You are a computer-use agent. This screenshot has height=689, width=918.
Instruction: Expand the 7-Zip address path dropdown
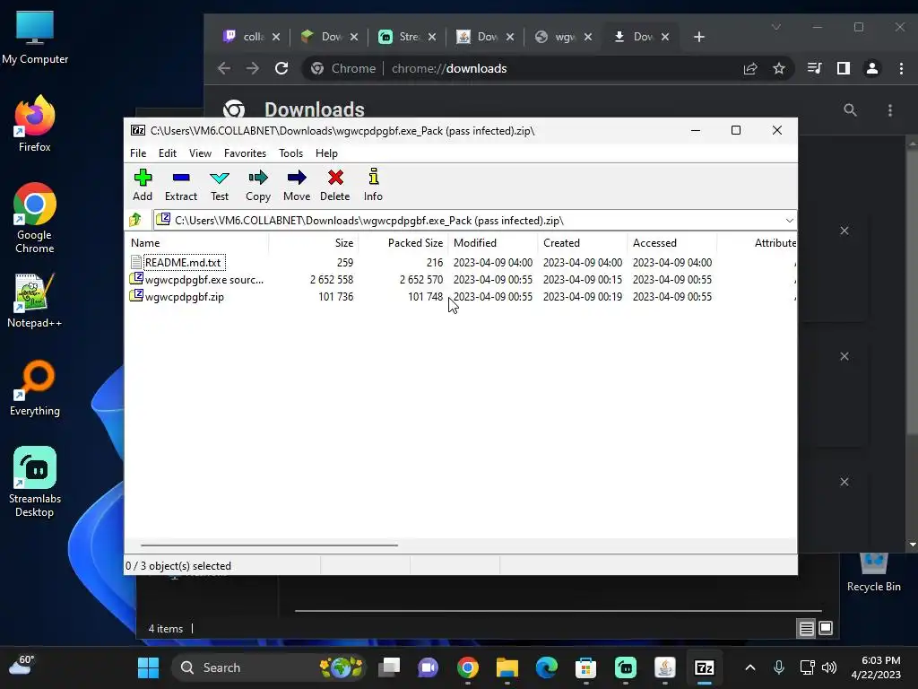[x=789, y=221]
